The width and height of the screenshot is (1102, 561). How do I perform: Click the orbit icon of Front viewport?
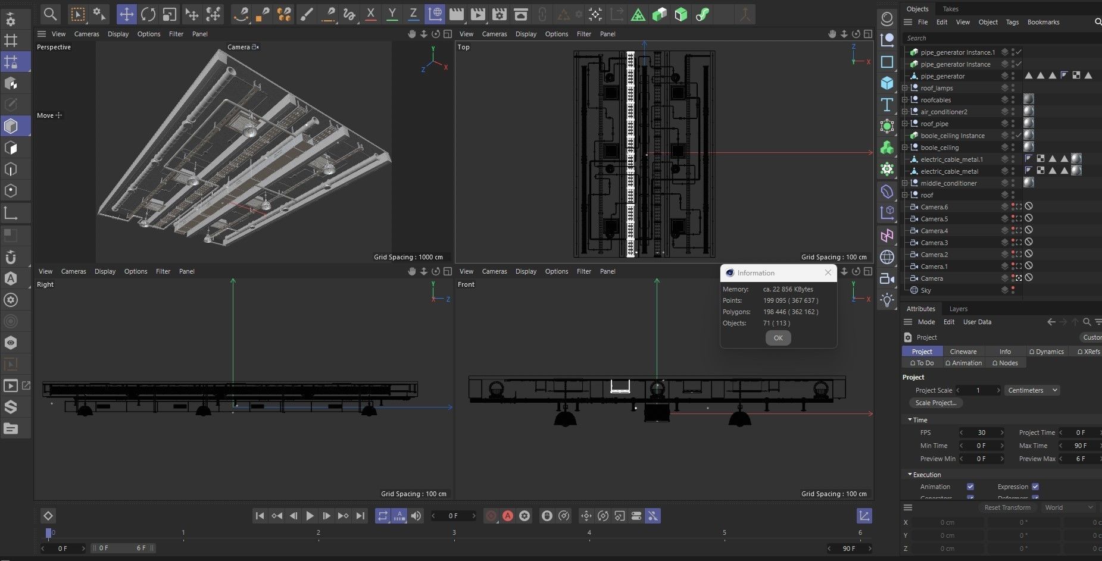pyautogui.click(x=856, y=271)
